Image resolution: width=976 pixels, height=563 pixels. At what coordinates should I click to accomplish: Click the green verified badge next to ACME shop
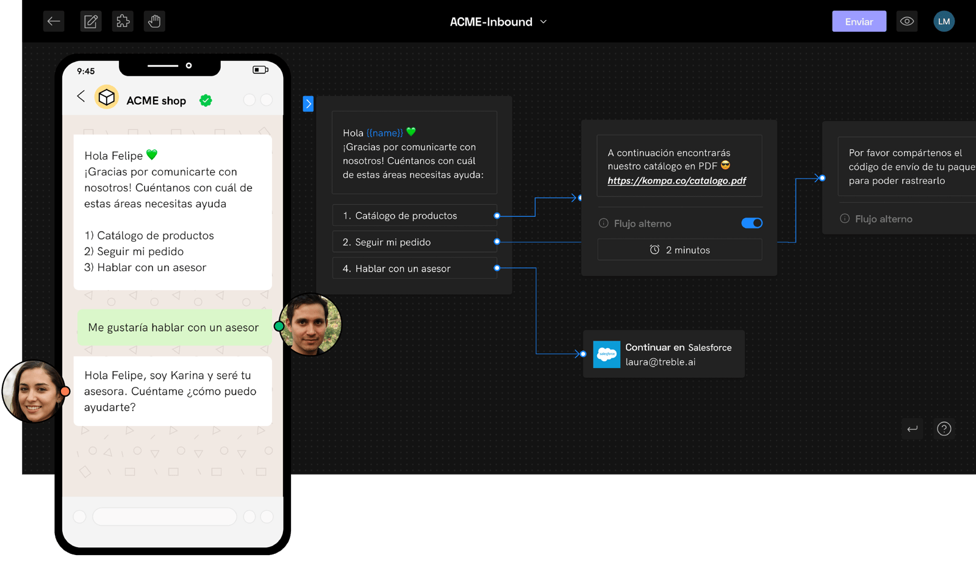tap(206, 100)
